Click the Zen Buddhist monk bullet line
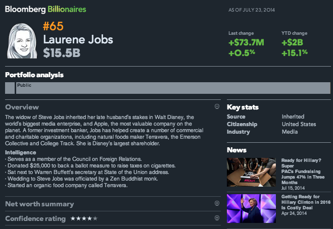This screenshot has height=229, width=333. pyautogui.click(x=81, y=179)
